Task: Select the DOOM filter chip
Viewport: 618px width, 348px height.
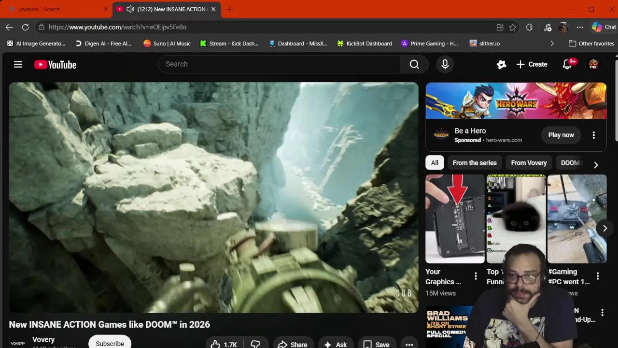Action: [571, 163]
